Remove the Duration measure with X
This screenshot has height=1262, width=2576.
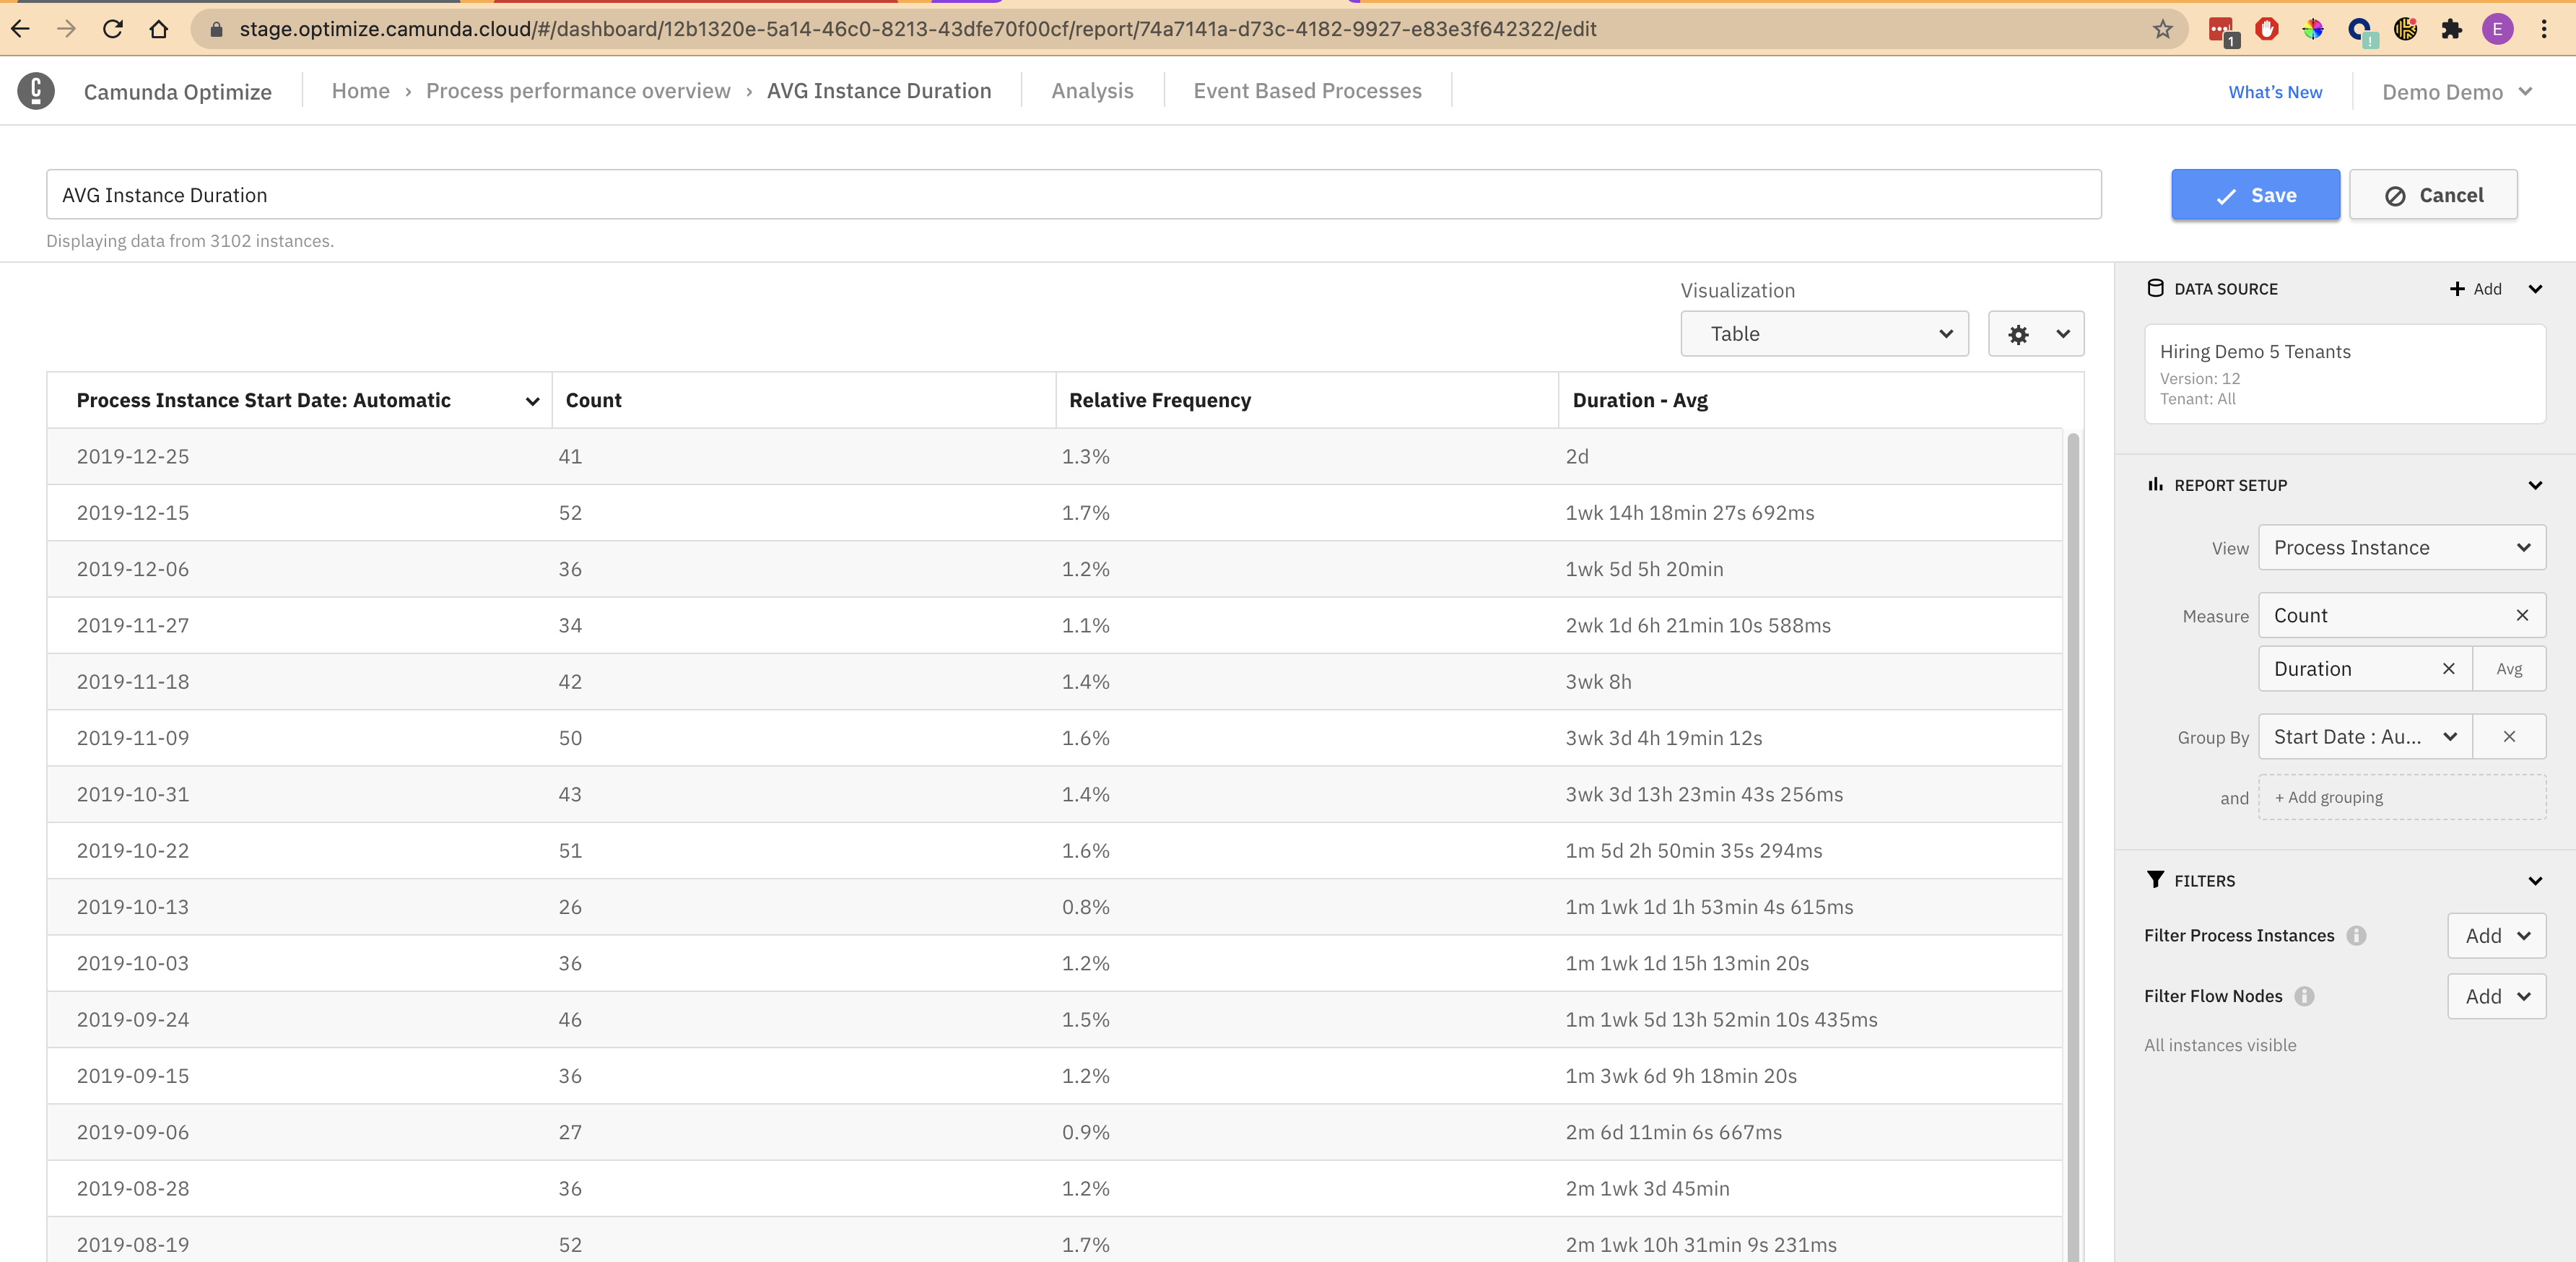click(x=2448, y=668)
